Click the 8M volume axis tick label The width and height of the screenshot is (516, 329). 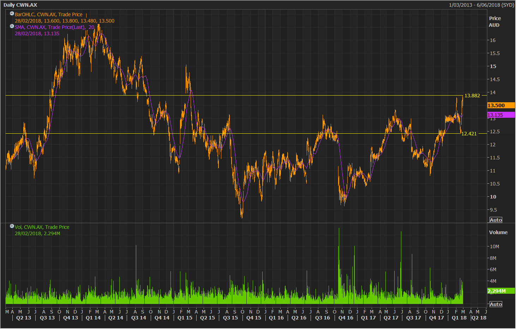(x=493, y=258)
